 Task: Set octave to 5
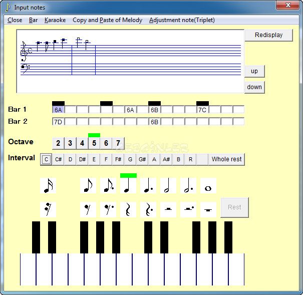click(x=94, y=143)
